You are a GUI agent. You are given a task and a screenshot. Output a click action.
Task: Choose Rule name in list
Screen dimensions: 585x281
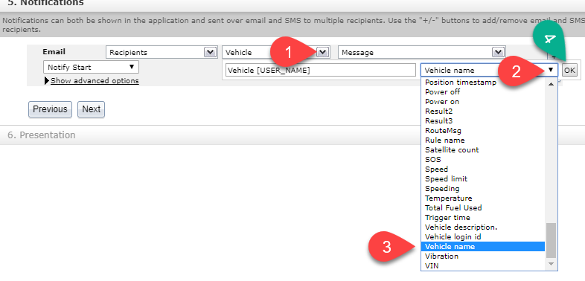click(483, 140)
